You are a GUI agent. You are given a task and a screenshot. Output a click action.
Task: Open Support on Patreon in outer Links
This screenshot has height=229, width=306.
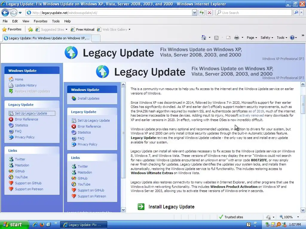(29, 189)
